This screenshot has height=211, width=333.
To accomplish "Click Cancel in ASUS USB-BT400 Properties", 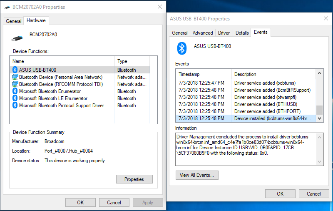I will pyautogui.click(x=314, y=193).
